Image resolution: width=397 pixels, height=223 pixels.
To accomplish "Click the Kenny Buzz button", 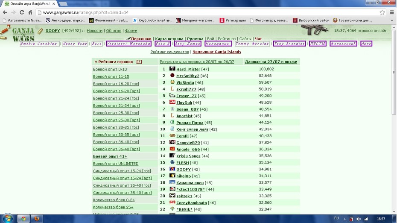I will 75,44.
